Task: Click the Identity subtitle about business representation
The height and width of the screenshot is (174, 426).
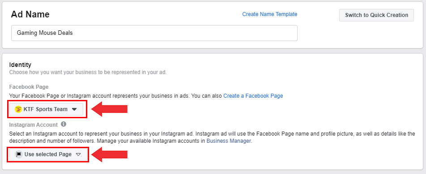Action: (x=88, y=73)
